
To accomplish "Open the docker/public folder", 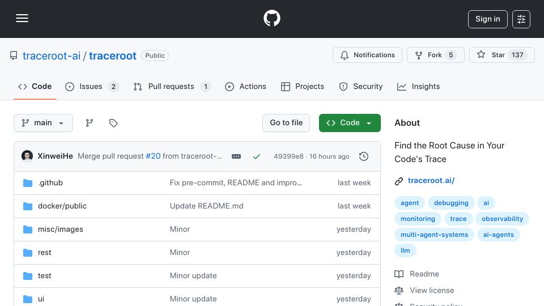I will pos(62,206).
